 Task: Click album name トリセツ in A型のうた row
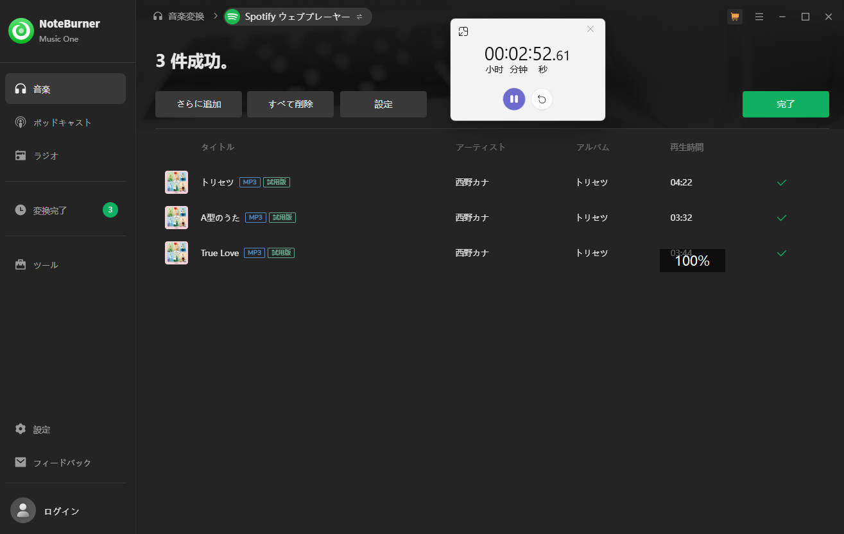[592, 218]
